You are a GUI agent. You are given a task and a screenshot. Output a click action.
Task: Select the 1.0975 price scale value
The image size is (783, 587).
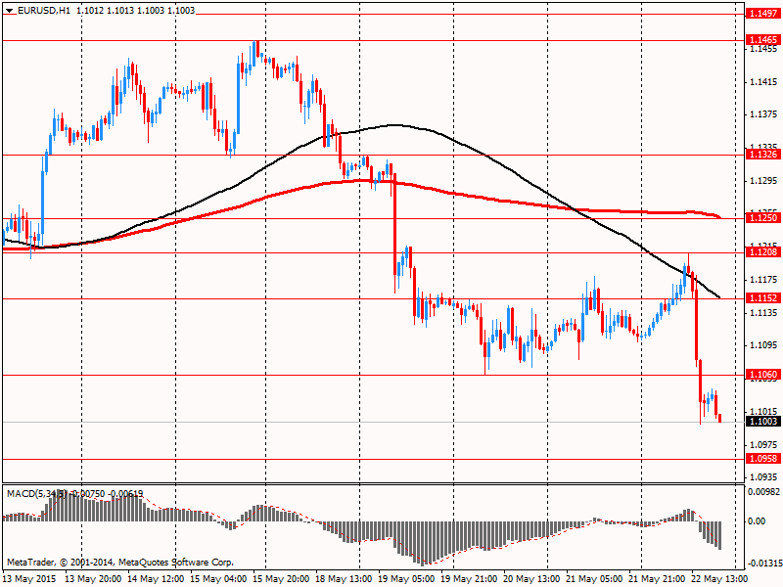pyautogui.click(x=764, y=444)
